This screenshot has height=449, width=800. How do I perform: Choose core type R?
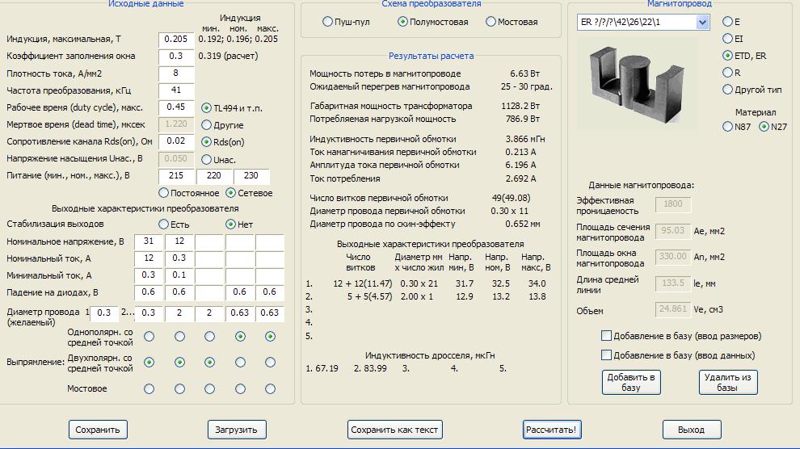click(x=727, y=73)
